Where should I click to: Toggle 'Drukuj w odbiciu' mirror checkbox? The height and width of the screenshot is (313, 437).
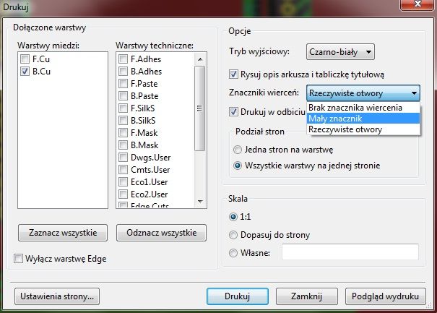pyautogui.click(x=233, y=112)
